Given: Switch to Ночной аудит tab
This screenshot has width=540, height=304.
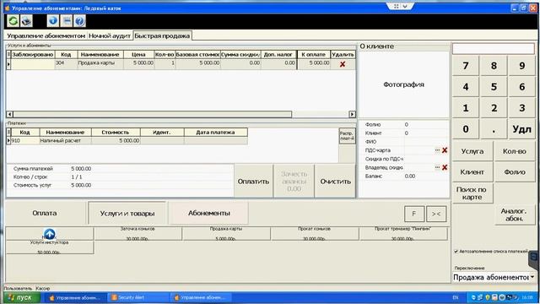Looking at the screenshot, I should (x=110, y=35).
